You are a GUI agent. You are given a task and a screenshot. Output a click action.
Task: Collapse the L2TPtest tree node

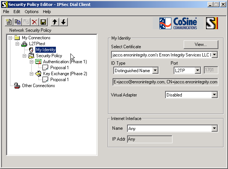tap(17, 44)
